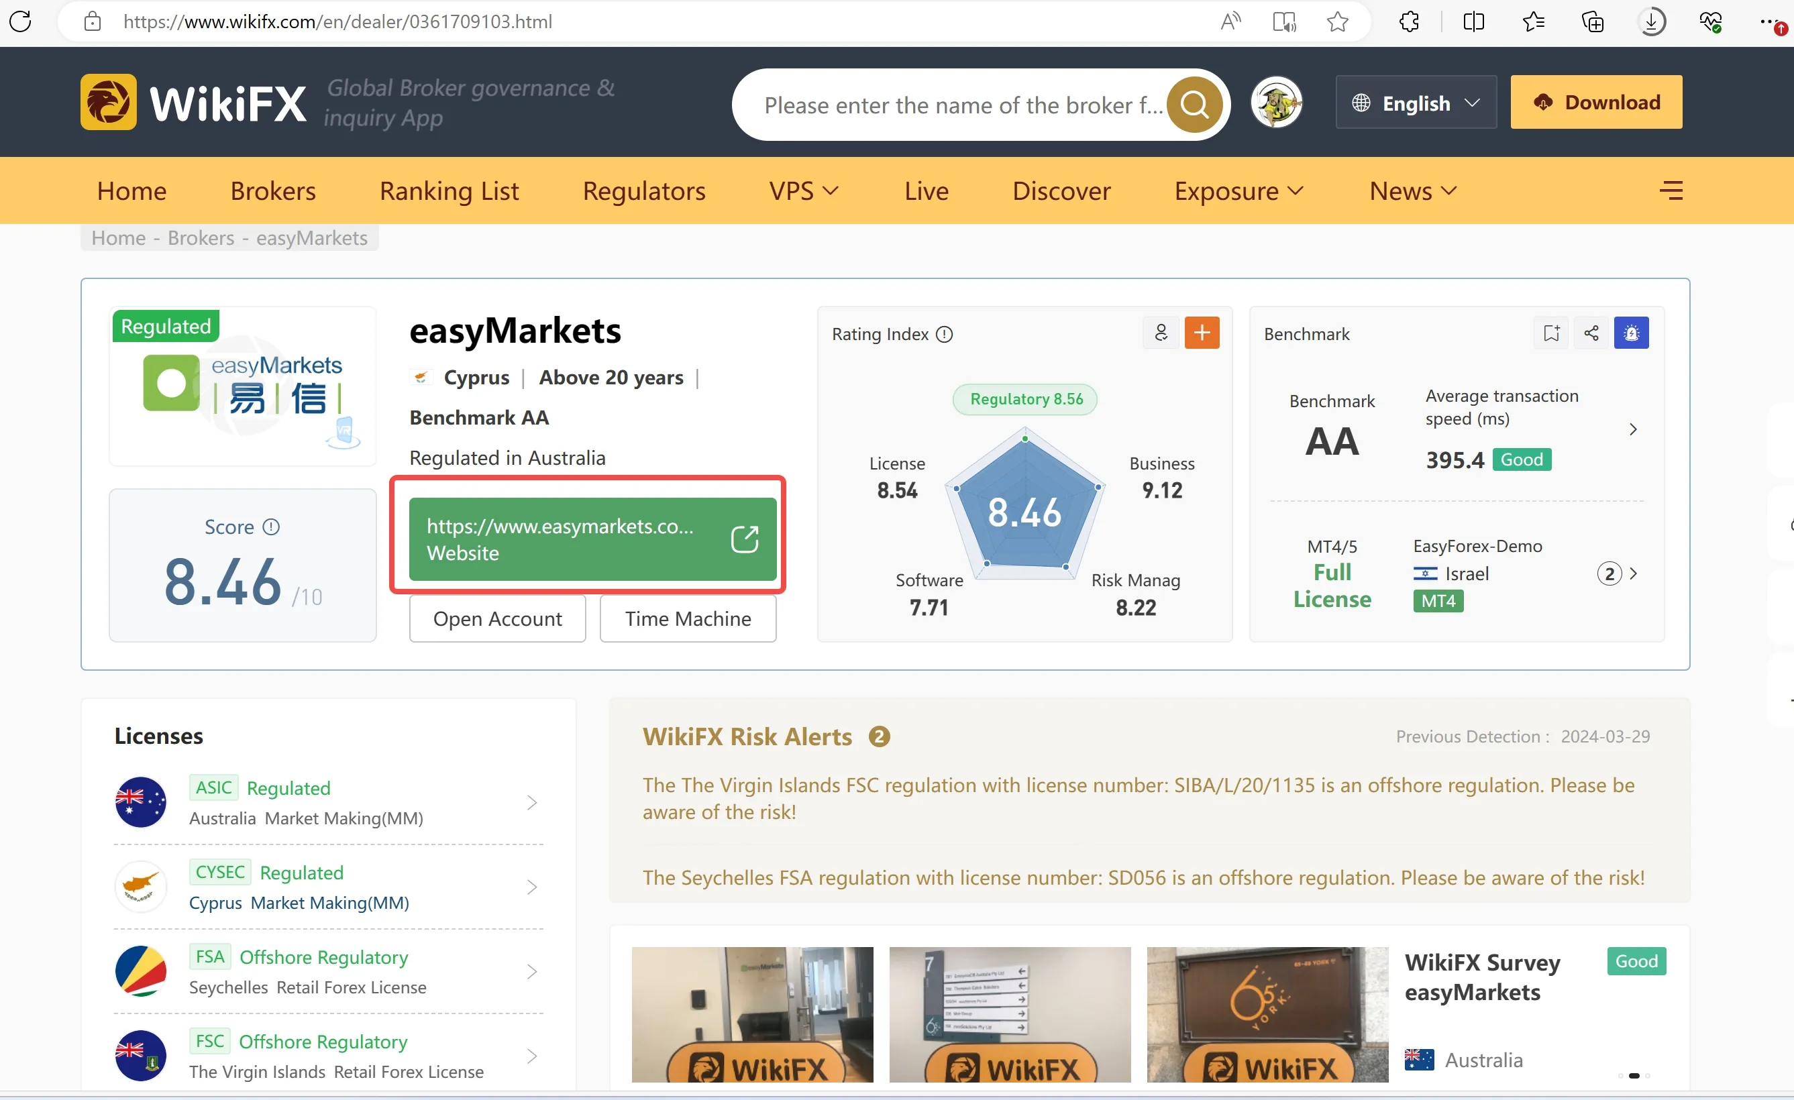Screen dimensions: 1794x1100
Task: Expand the FSA Seychelles license row
Action: tap(328, 971)
